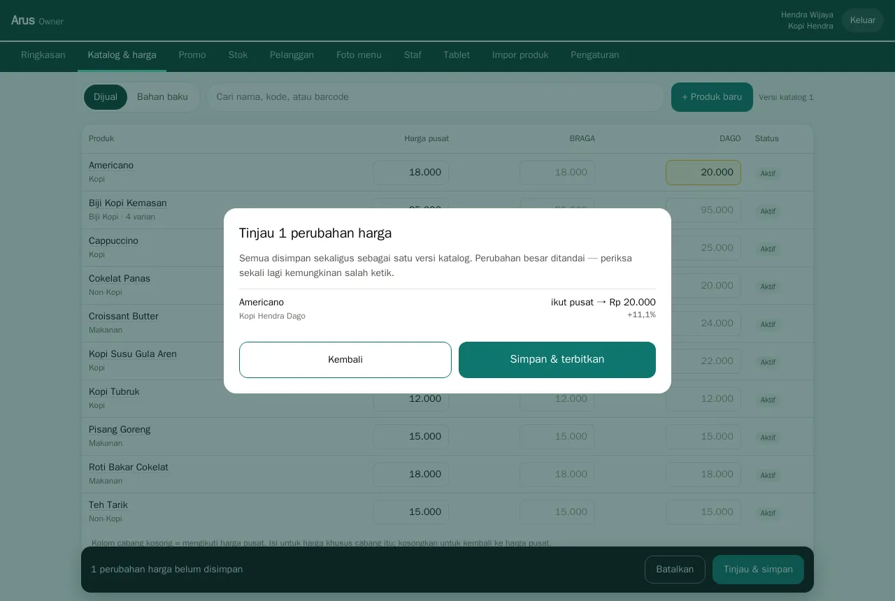Viewport: 895px width, 601px height.
Task: Go to the Pelanggan tab
Action: 292,55
